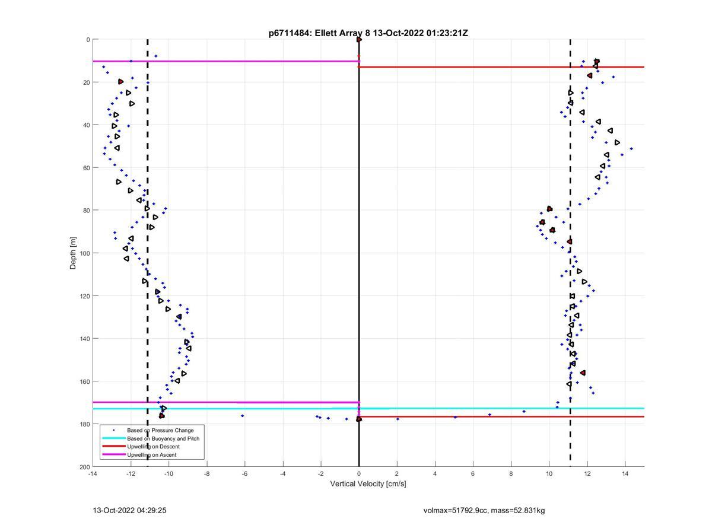The image size is (712, 525).
Task: Click the red-filled triangle marker at zero depth
Action: 359,40
